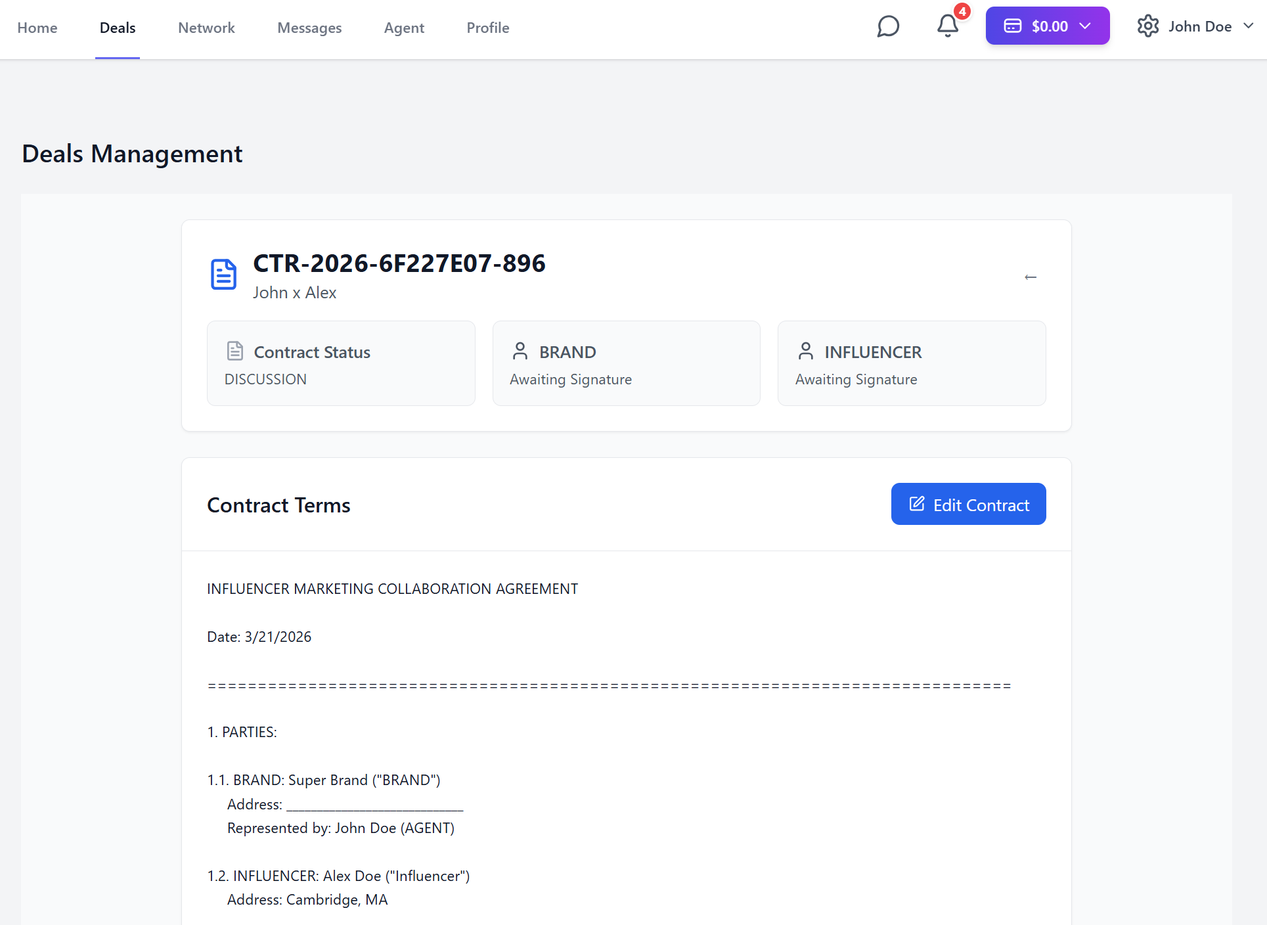Screen dimensions: 1267x925
Task: Select the Deals tab
Action: click(x=118, y=28)
